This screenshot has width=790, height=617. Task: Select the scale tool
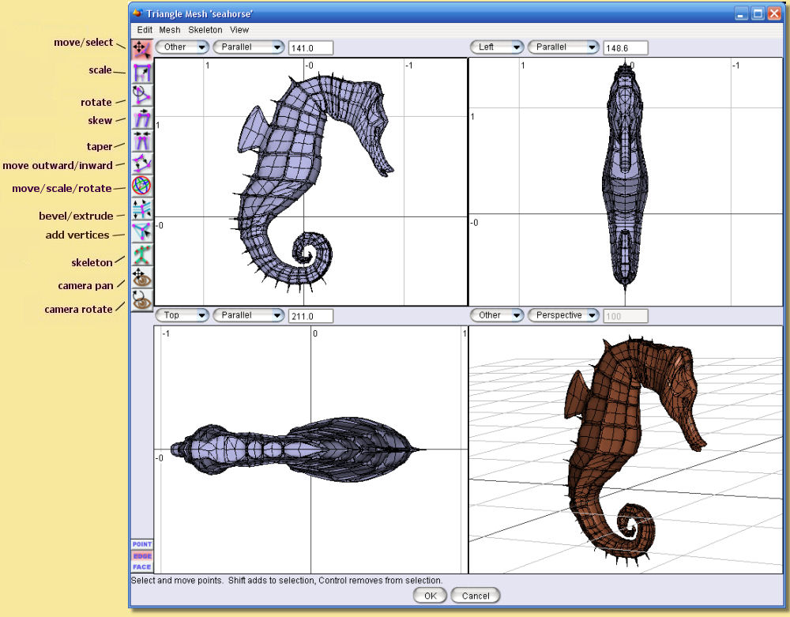[142, 72]
